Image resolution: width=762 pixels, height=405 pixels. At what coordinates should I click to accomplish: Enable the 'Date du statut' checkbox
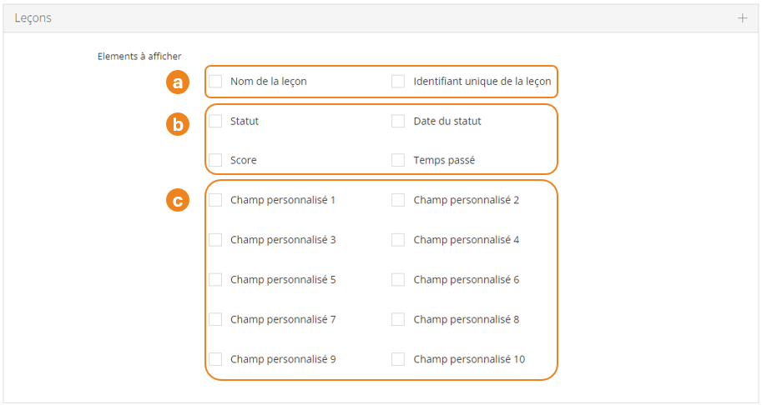pos(398,121)
